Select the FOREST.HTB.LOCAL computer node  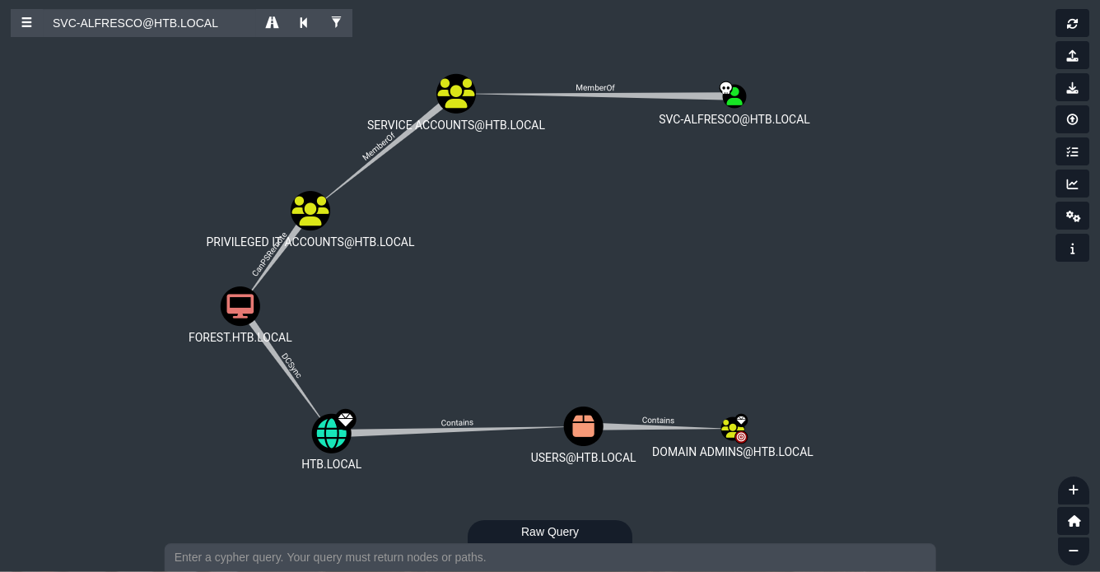(x=240, y=306)
